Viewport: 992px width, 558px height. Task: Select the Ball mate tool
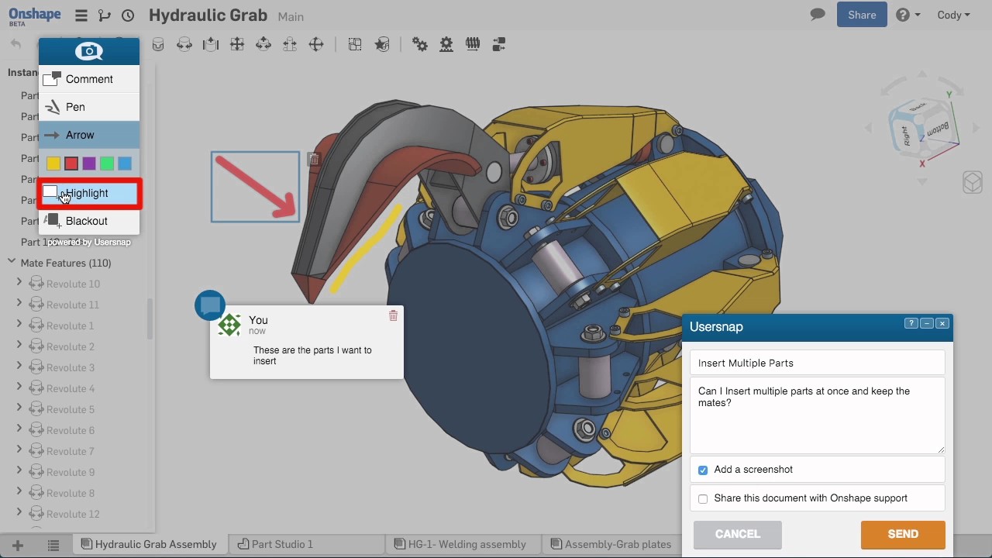[x=316, y=45]
